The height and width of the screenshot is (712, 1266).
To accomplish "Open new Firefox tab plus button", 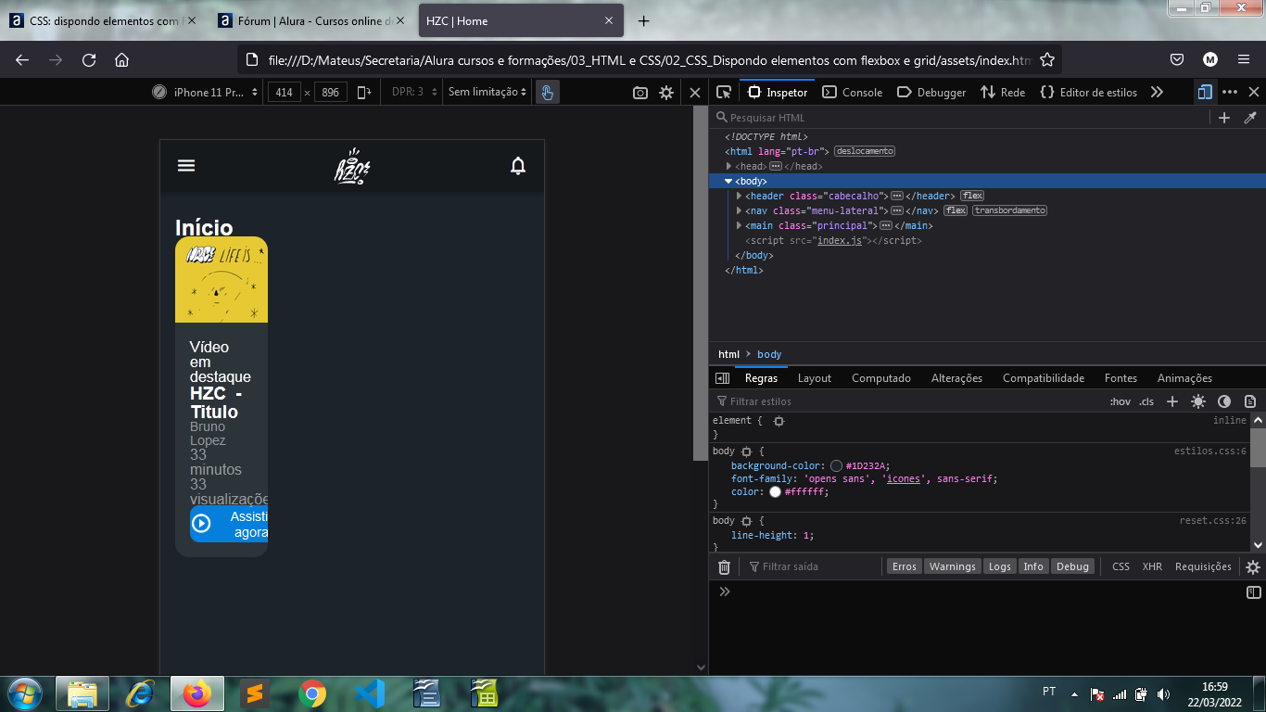I will [x=644, y=20].
